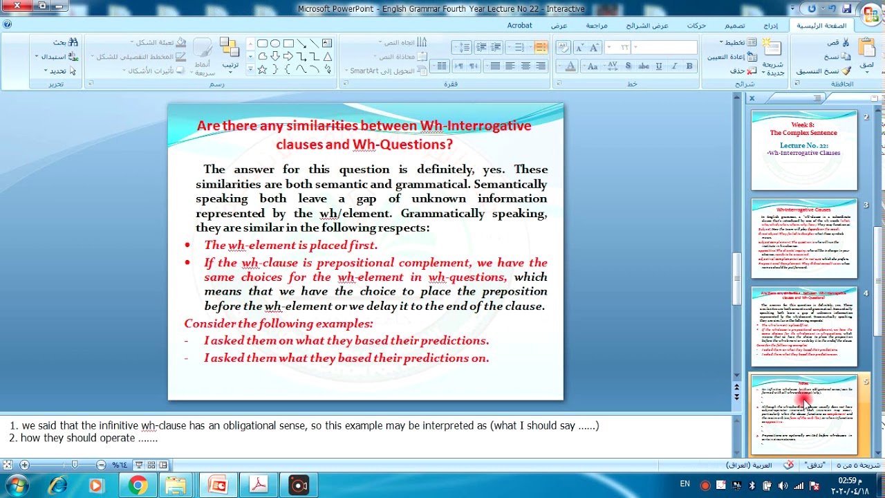The height and width of the screenshot is (498, 885).
Task: Toggle Underline (U) formatting
Action: (x=659, y=66)
